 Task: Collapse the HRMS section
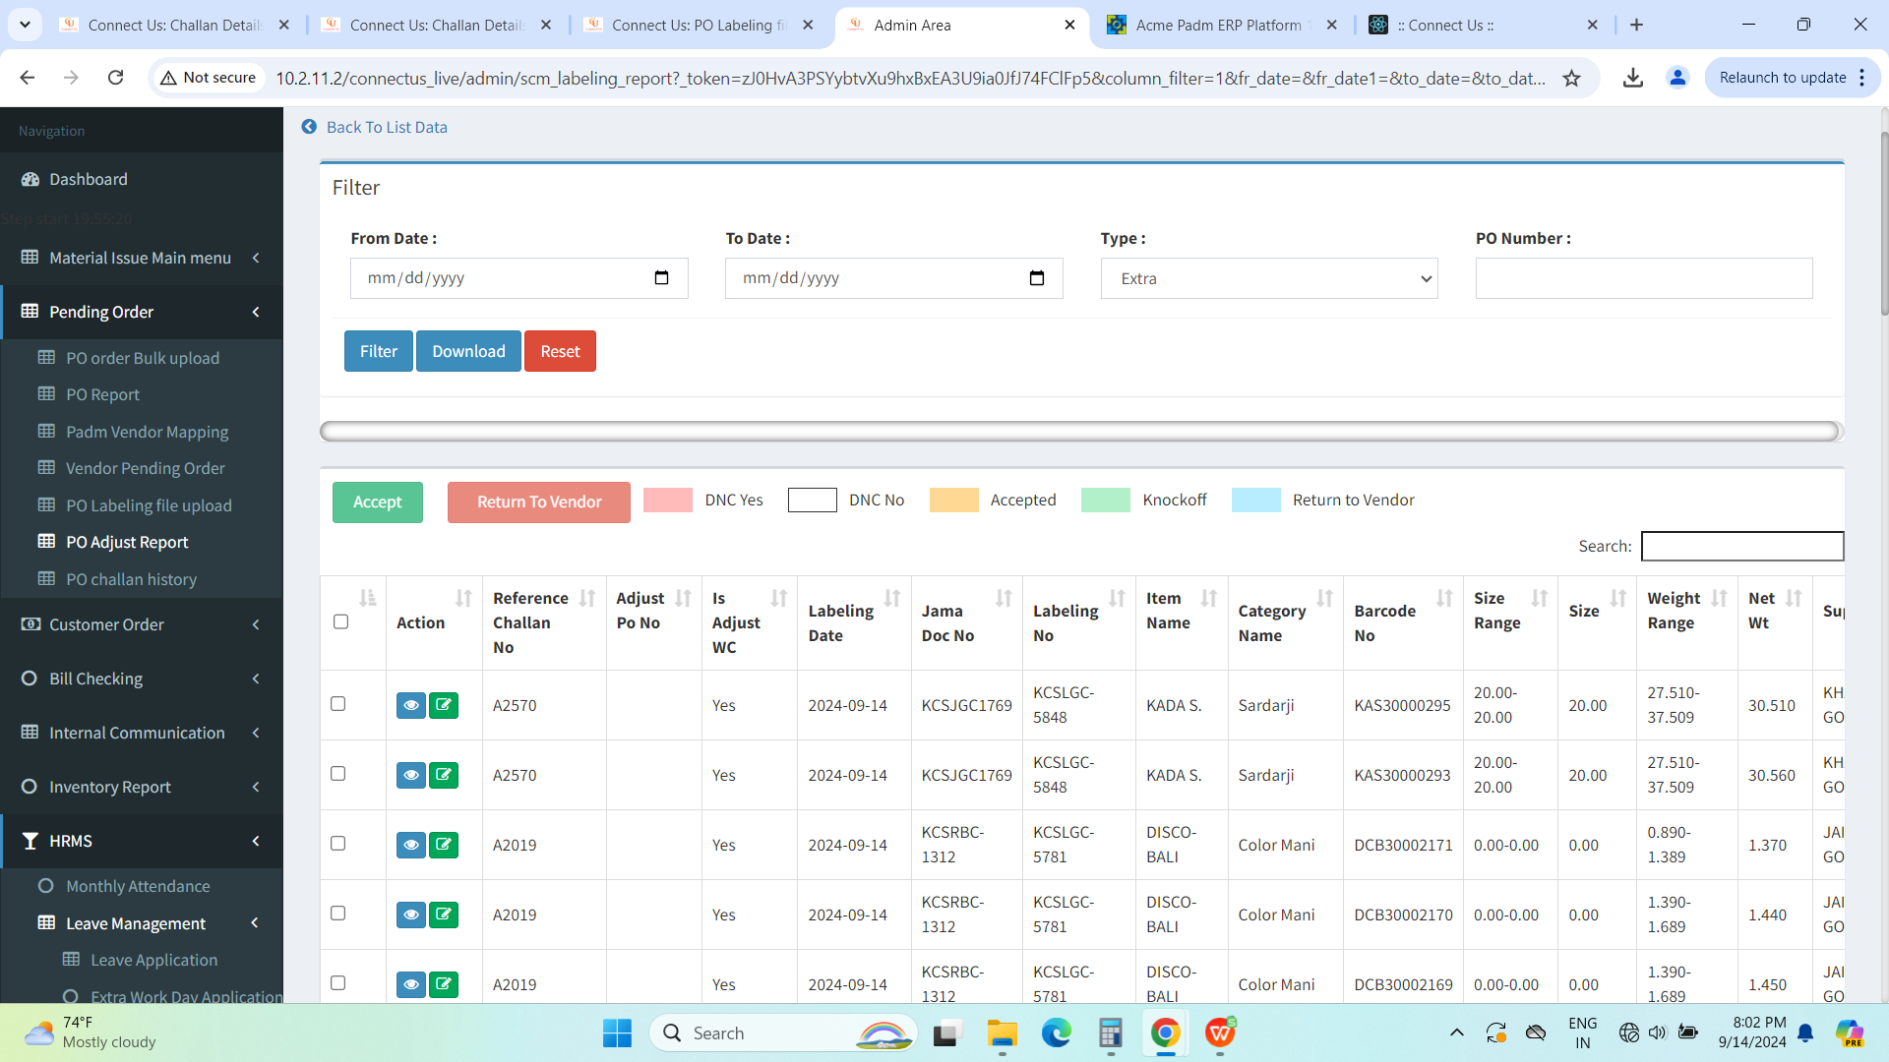click(142, 841)
